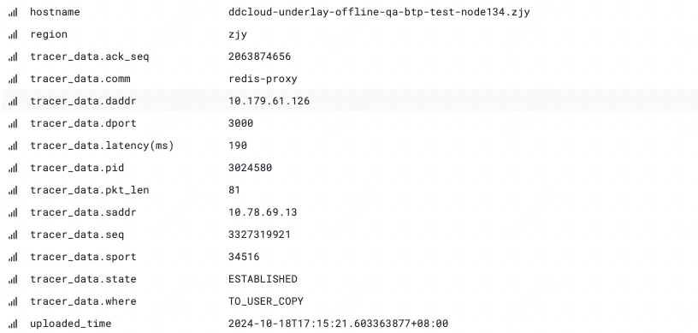The image size is (698, 333).
Task: Show stats icon for tracer_data.latency(ms)
Action: tap(13, 146)
